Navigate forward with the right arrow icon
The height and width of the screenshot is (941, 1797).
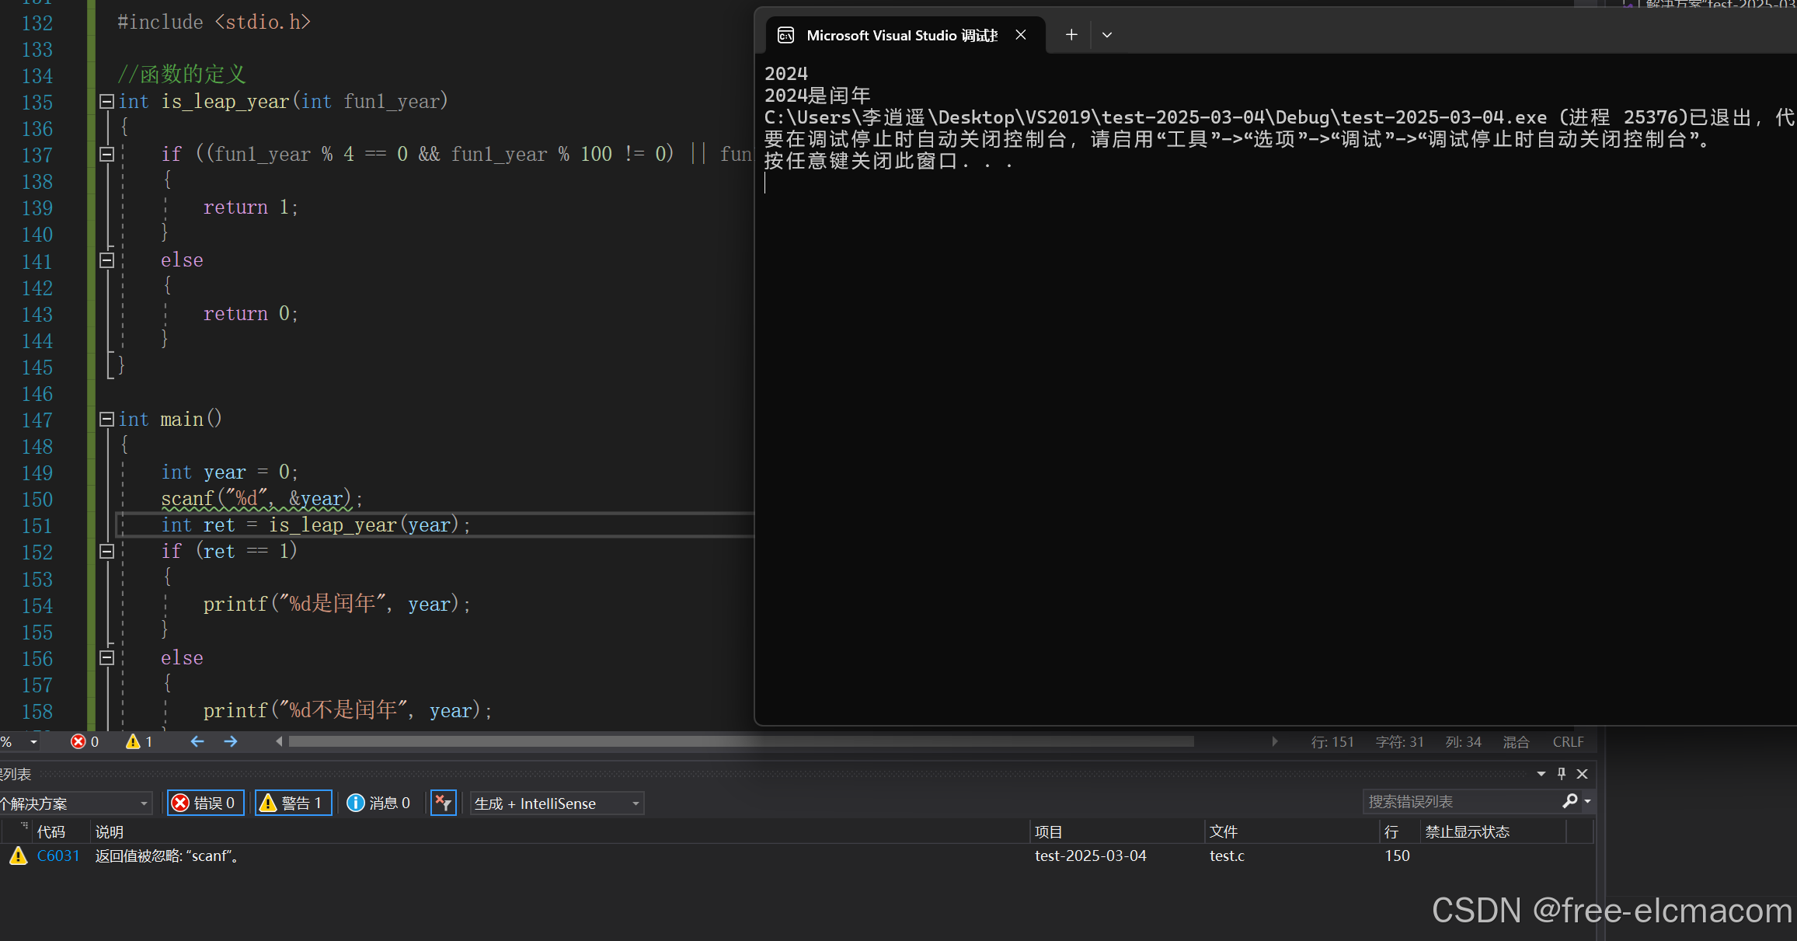coord(231,741)
